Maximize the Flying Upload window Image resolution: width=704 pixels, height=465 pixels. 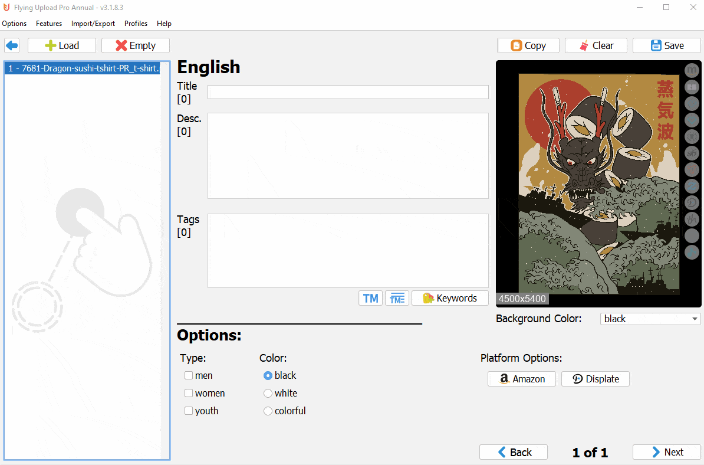coord(666,7)
